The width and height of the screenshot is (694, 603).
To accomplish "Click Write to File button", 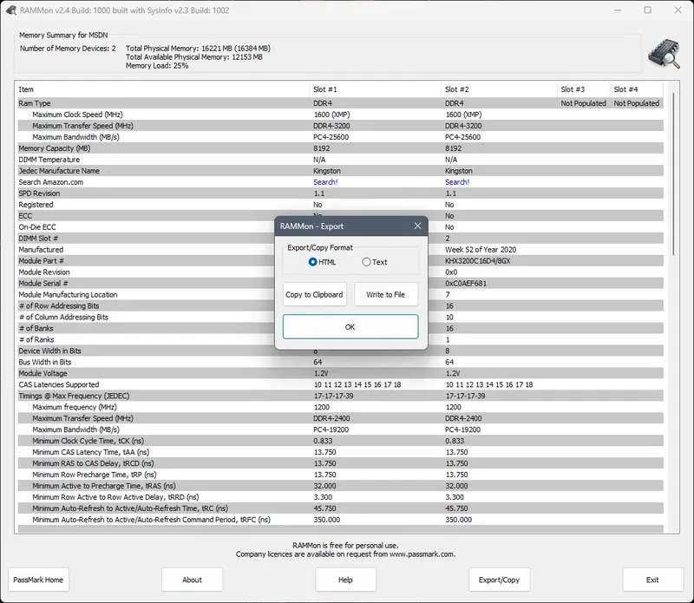I will (x=385, y=294).
